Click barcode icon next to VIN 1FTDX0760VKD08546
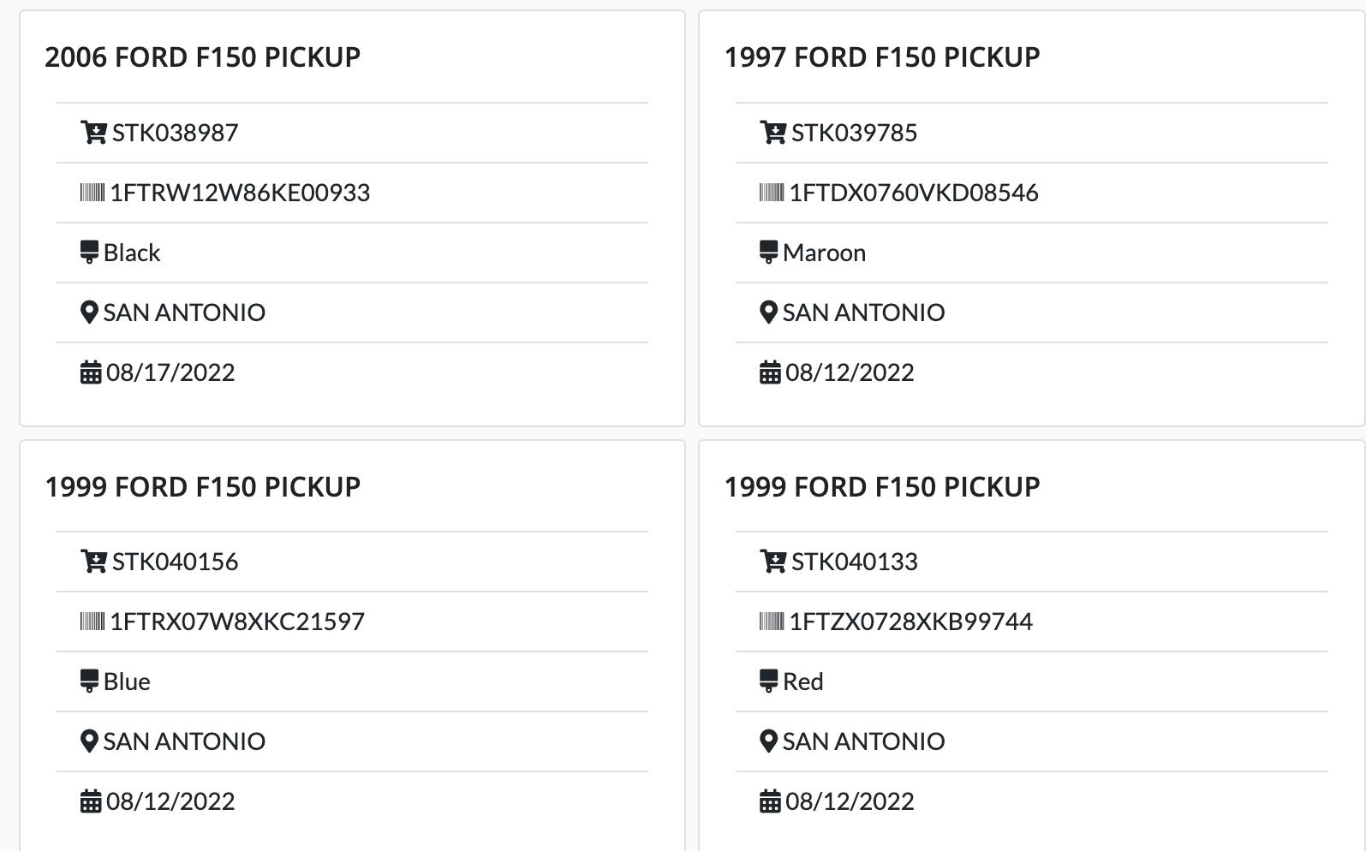The width and height of the screenshot is (1366, 851). (x=771, y=193)
